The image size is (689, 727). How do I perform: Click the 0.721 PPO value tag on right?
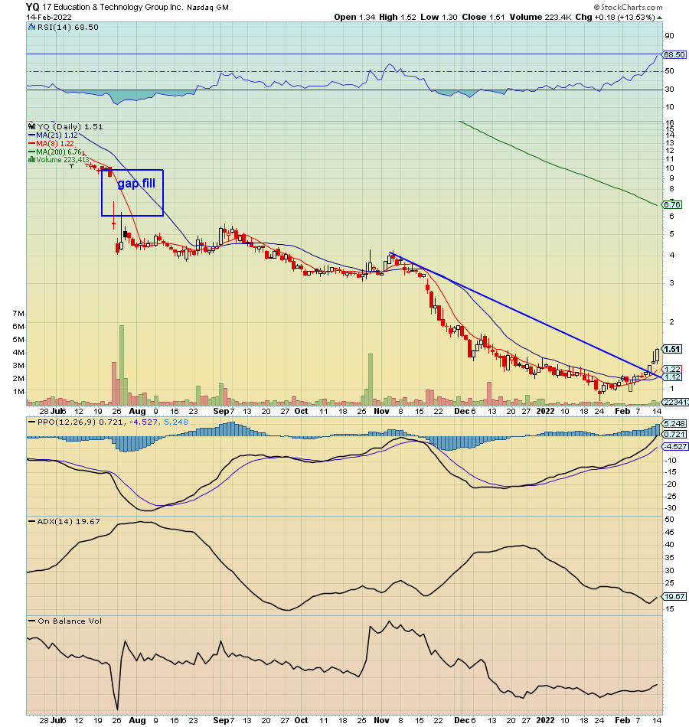(x=674, y=435)
